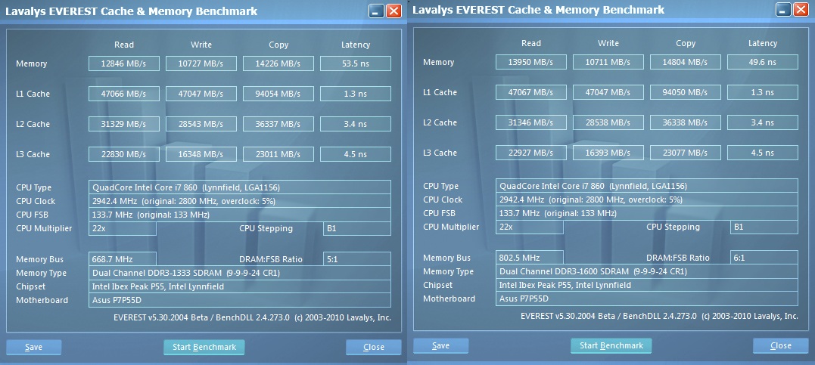Select Memory Read value 13950 MB/s
The height and width of the screenshot is (365, 815).
click(x=530, y=62)
